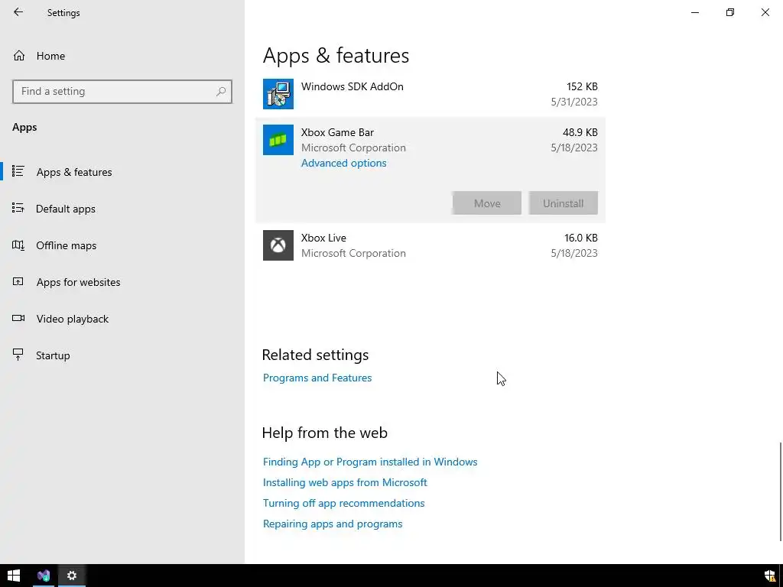Go back using the Settings back arrow
Image resolution: width=783 pixels, height=587 pixels.
pos(18,12)
